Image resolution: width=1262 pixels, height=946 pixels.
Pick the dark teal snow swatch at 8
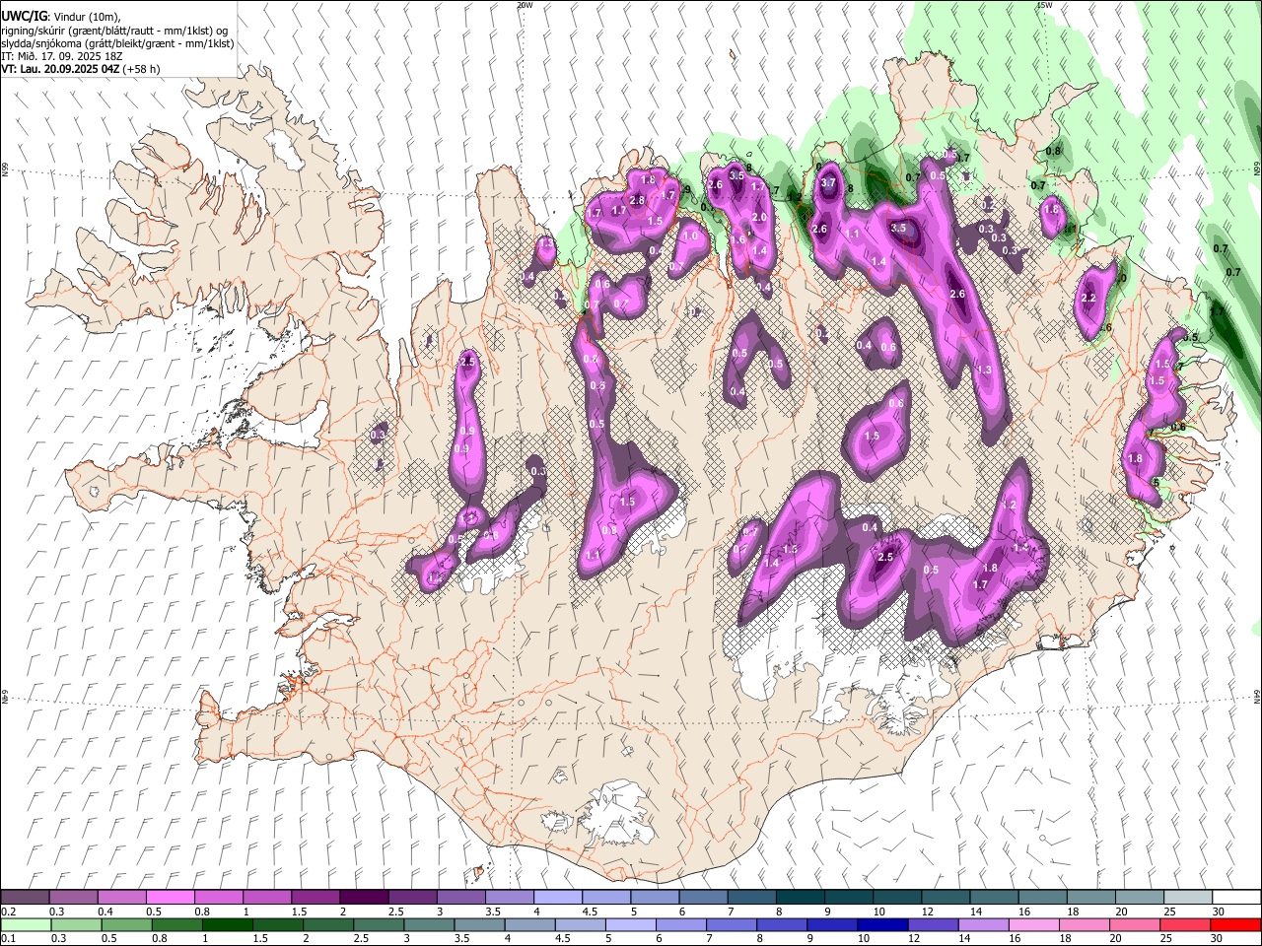click(800, 897)
